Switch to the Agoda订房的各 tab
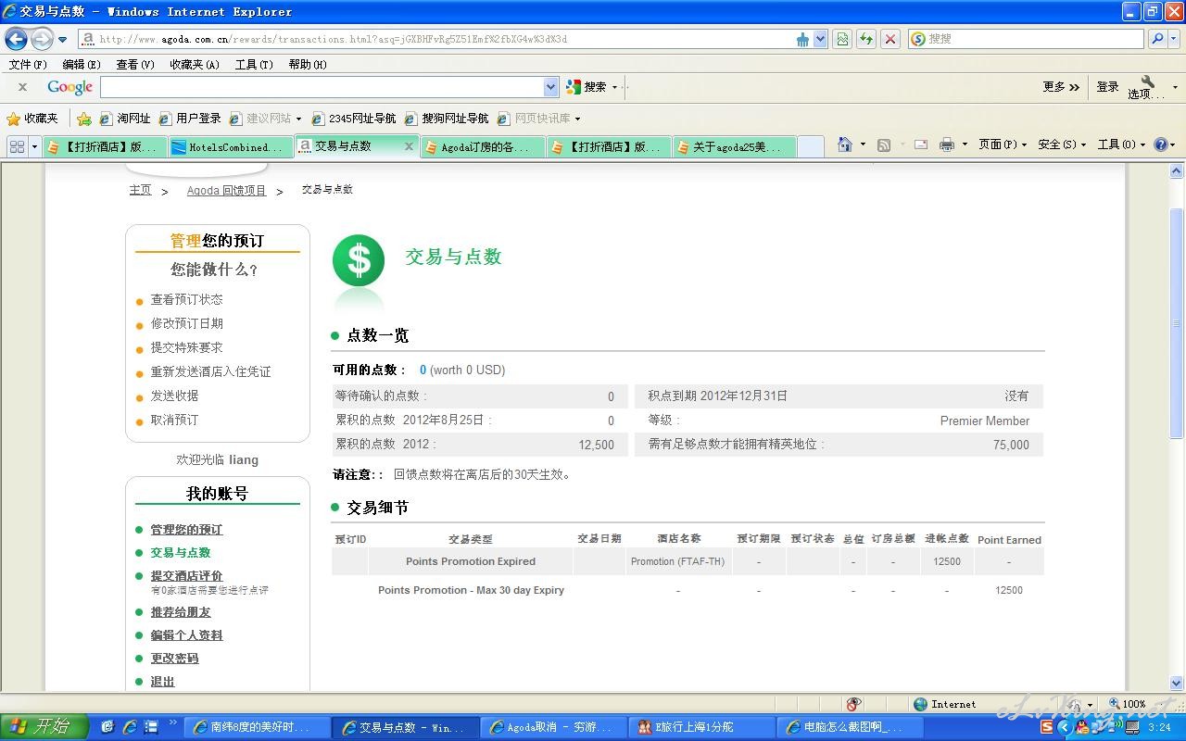The image size is (1186, 741). pos(482,146)
